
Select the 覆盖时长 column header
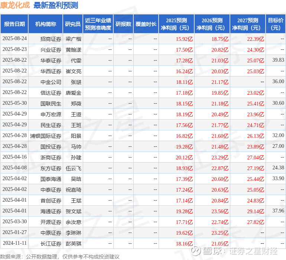coord(146,24)
